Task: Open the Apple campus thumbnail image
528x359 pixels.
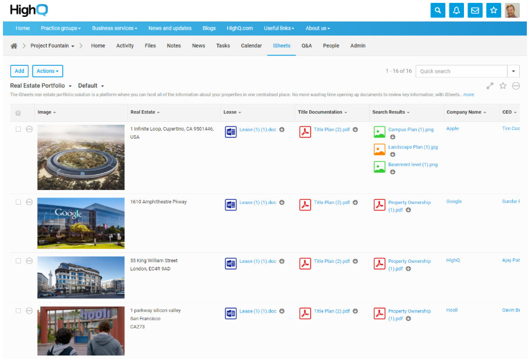Action: click(81, 157)
